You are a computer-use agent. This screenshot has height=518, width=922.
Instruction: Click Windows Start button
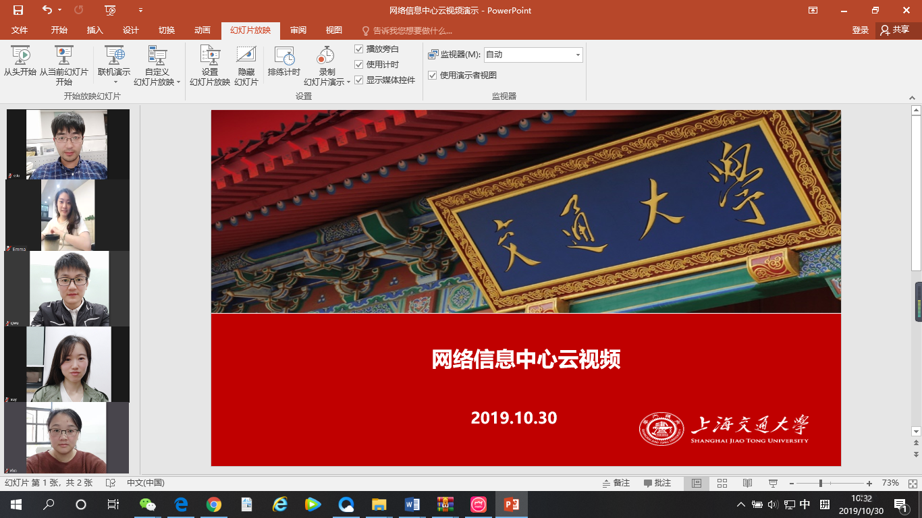tap(16, 505)
